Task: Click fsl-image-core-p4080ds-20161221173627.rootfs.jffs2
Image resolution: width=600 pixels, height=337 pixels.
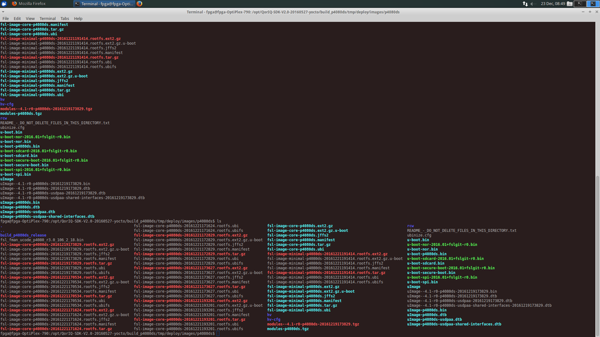Action: [189, 278]
